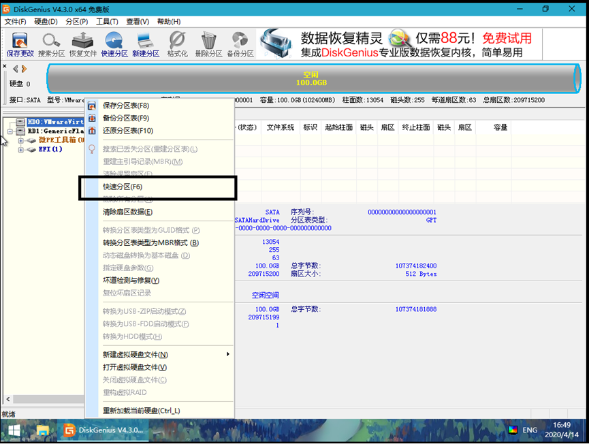Click the Search Partition (搜索分区) toolbar icon
589x444 pixels.
pyautogui.click(x=51, y=44)
